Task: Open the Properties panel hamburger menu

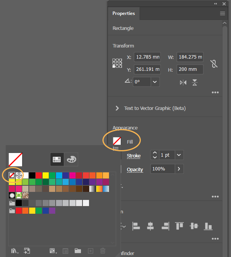Action: click(x=222, y=13)
